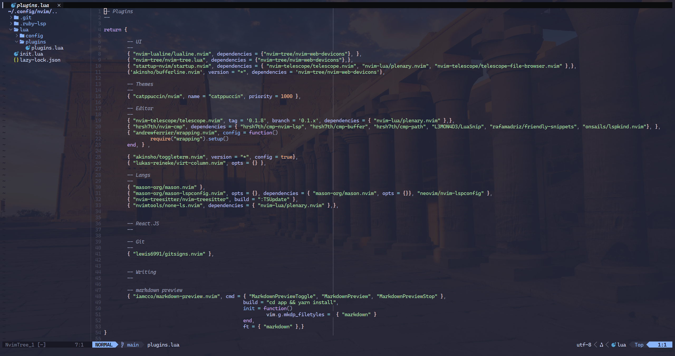
Task: Collapse the plugins folder chevron
Action: click(17, 42)
